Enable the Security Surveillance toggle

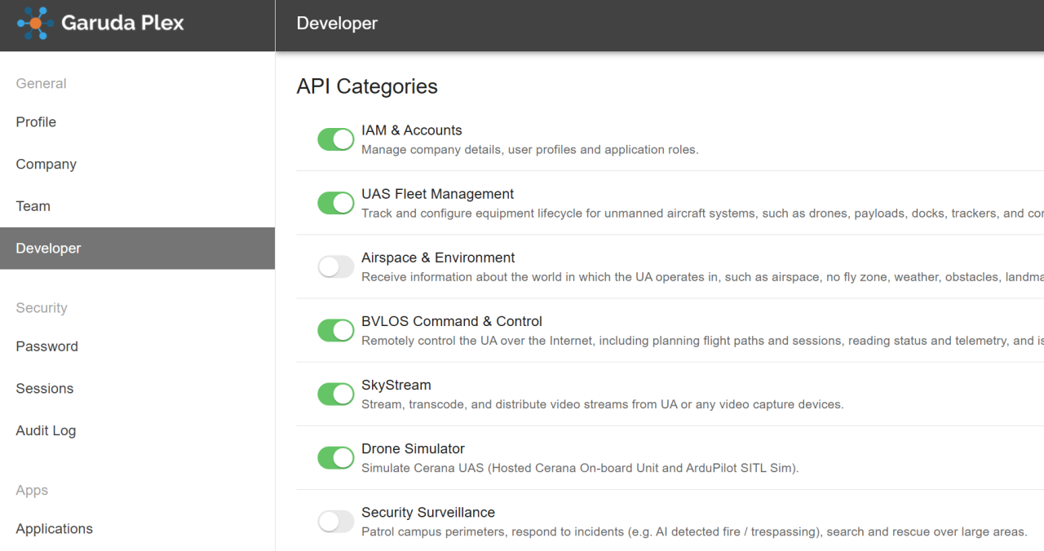pyautogui.click(x=335, y=521)
